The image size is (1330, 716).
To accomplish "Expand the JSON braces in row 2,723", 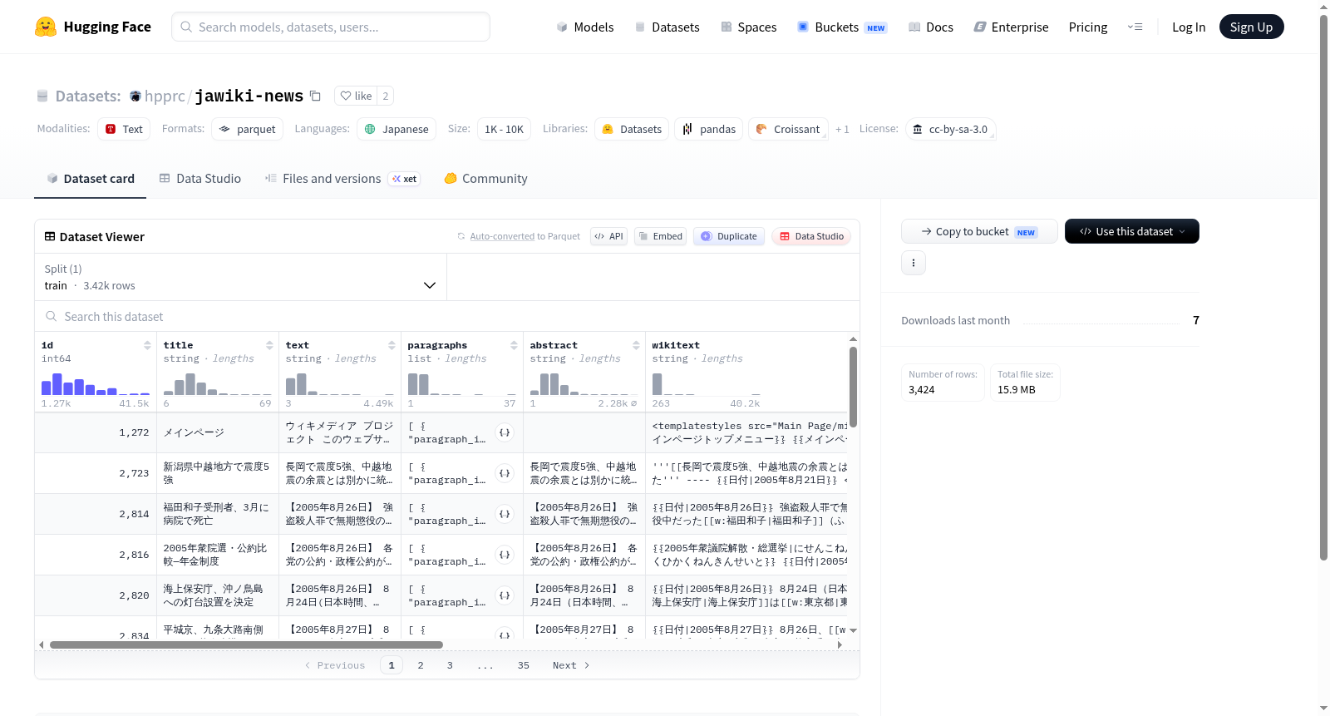I will pyautogui.click(x=505, y=473).
